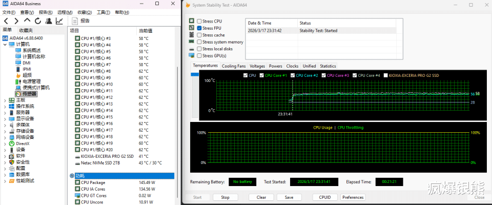Expand the 显示设备 tree node
Screen dimensions: 492x205
coord(5,119)
